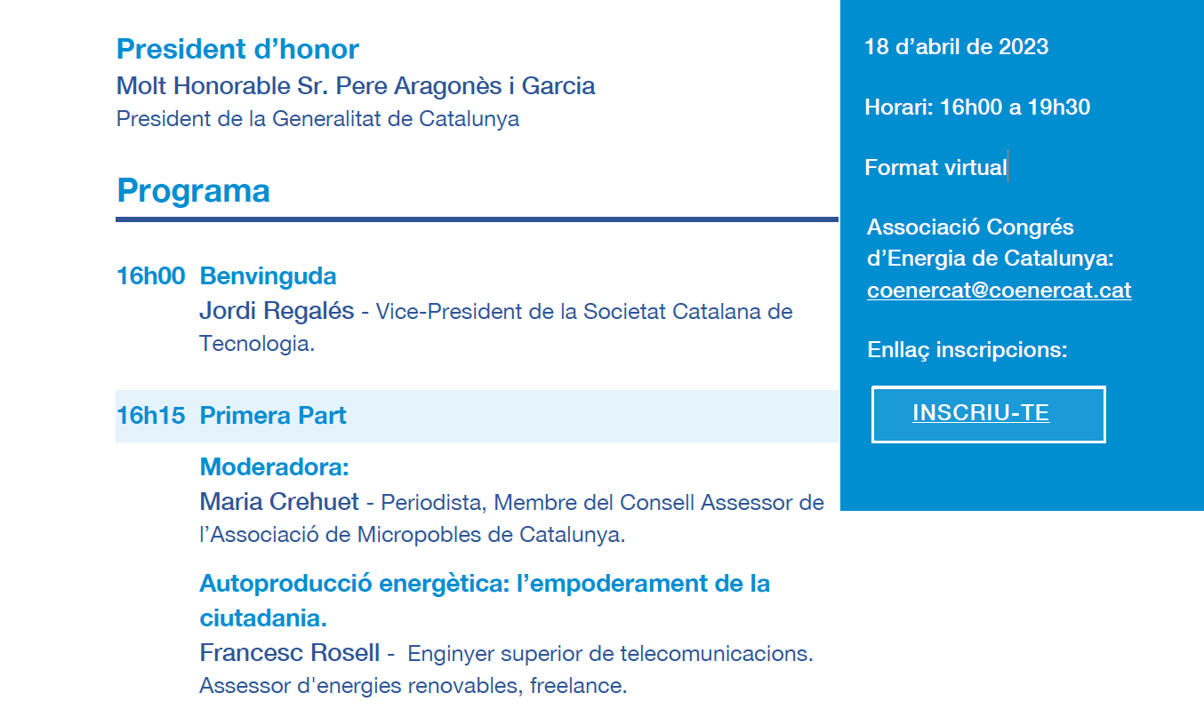This screenshot has height=709, width=1204.
Task: Click the date 18 d'abril de 2023
Action: [x=956, y=47]
